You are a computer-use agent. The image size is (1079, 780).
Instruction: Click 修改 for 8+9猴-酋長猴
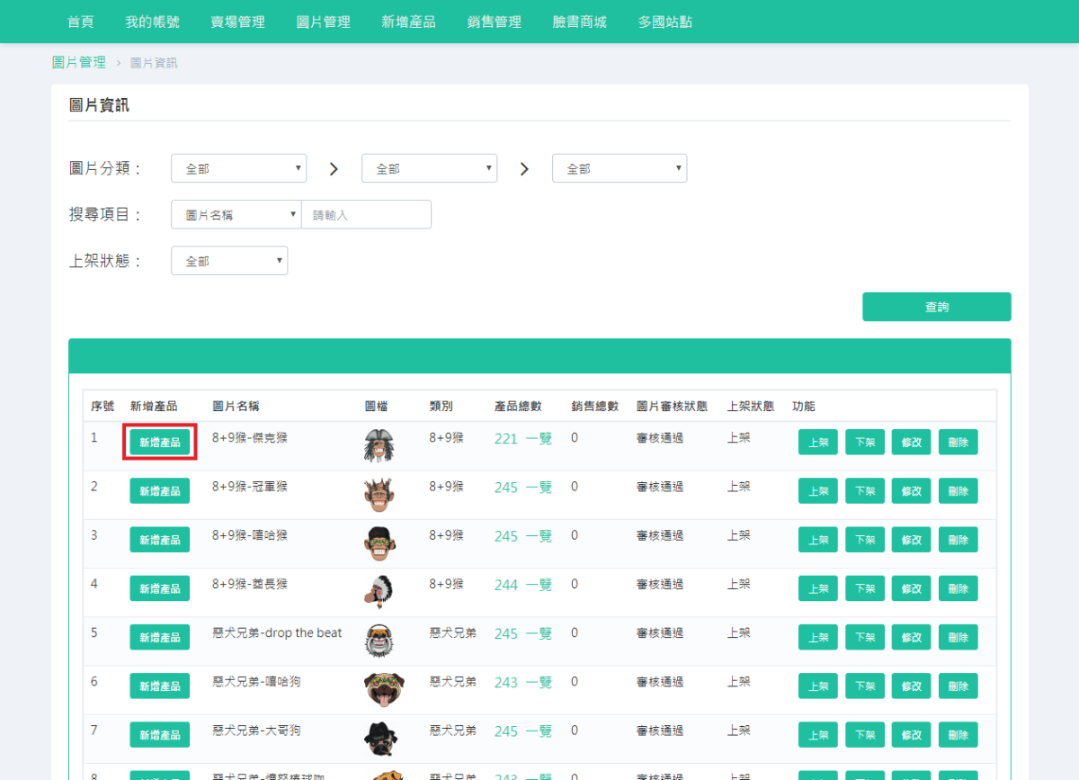click(x=911, y=587)
